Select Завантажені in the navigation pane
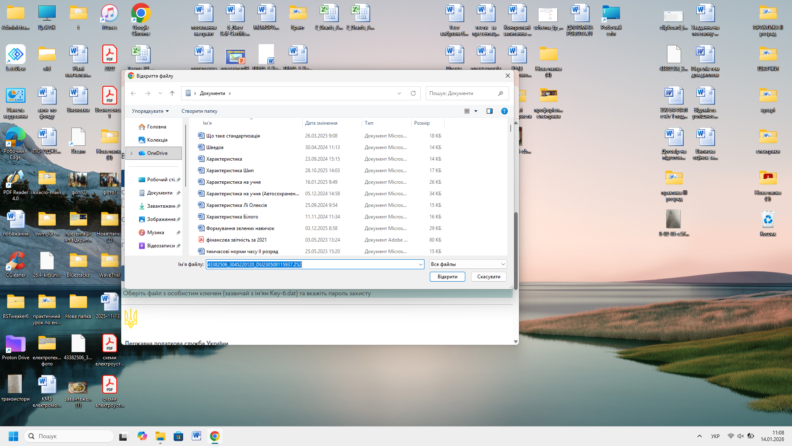Screen dimensions: 792x446 [161, 206]
